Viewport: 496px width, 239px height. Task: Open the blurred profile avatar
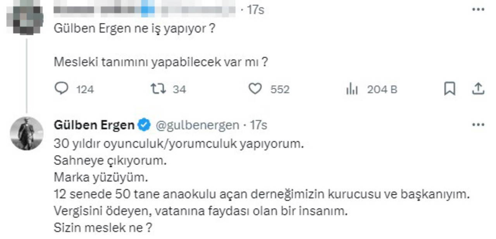(x=27, y=17)
